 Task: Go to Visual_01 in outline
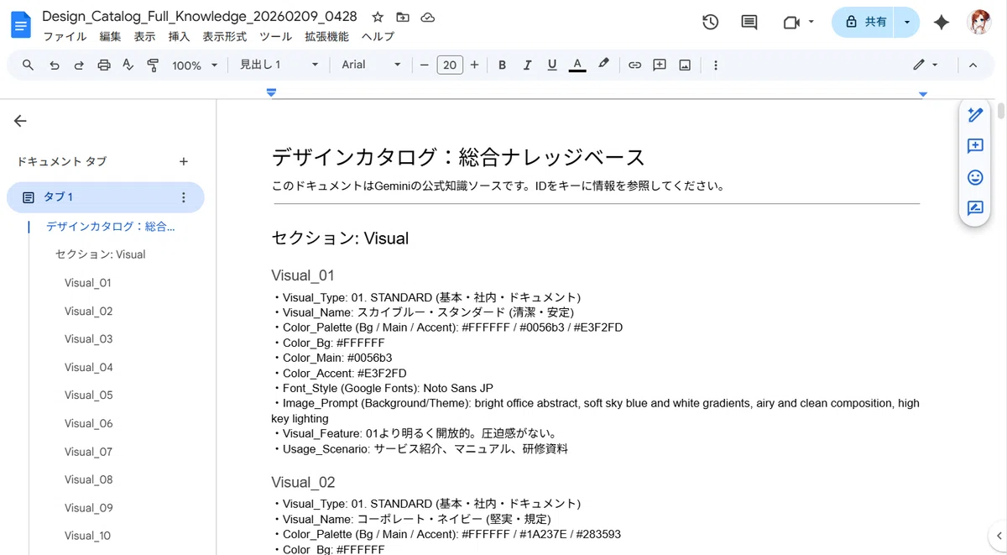click(x=87, y=283)
